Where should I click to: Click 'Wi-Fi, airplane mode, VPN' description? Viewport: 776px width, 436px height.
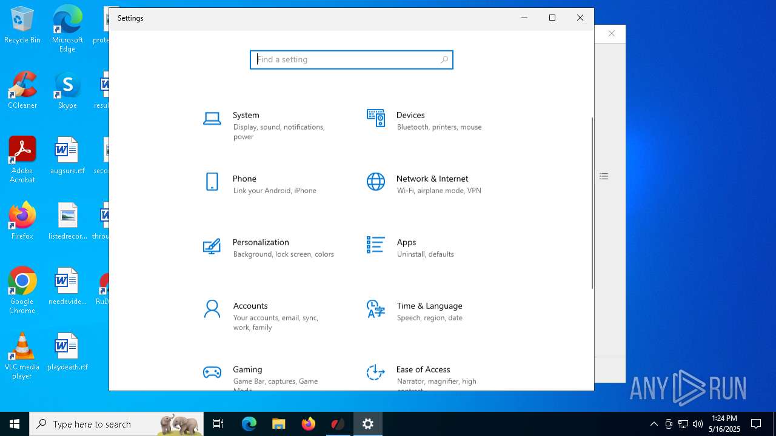[439, 191]
